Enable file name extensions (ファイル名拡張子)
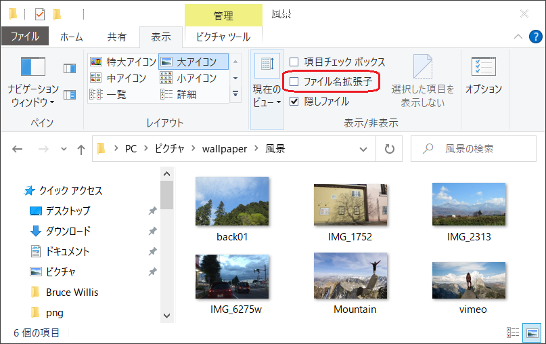 tap(294, 82)
